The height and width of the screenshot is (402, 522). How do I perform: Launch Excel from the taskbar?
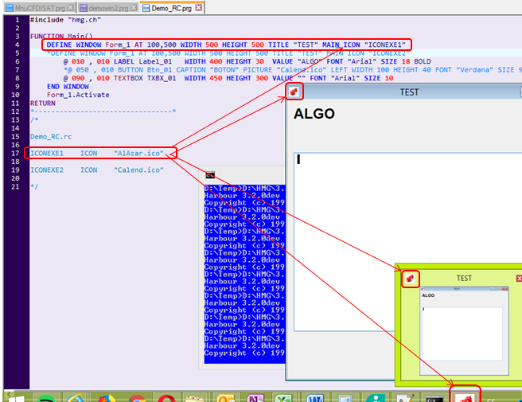[x=283, y=398]
